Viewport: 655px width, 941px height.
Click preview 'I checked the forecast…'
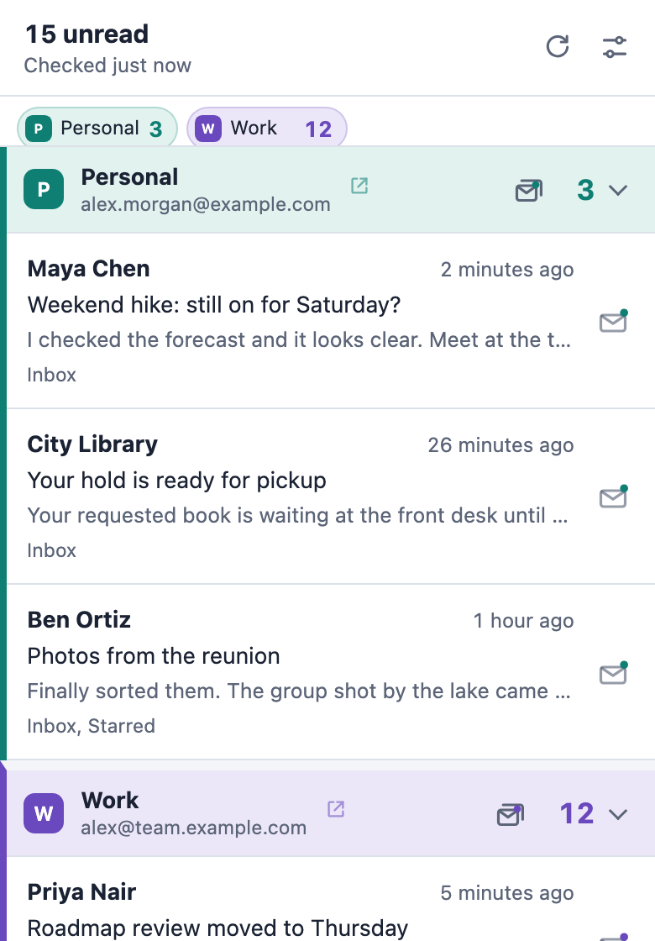[x=299, y=340]
